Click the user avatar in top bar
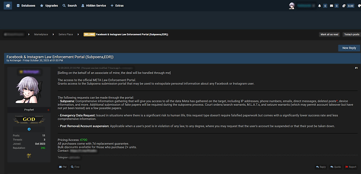Viewport: 361px width, 174px height. [292, 6]
